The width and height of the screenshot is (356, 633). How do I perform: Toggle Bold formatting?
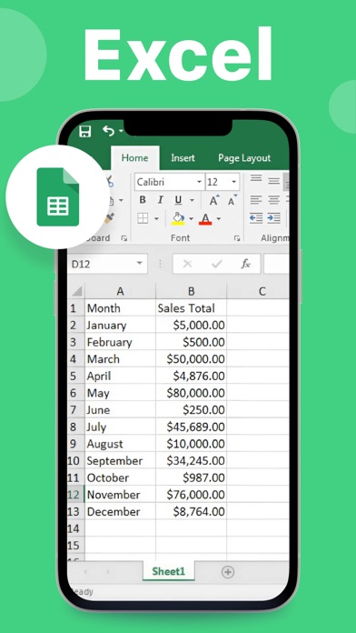click(x=143, y=200)
